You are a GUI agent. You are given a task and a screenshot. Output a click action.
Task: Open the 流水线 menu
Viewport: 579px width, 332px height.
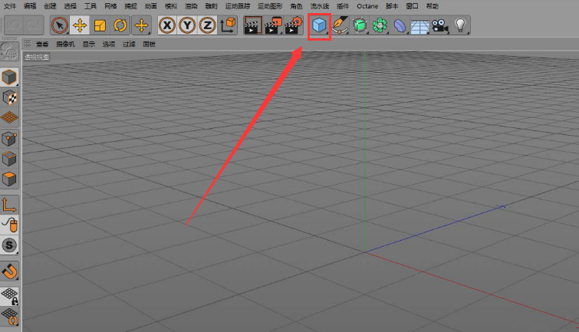pos(320,6)
